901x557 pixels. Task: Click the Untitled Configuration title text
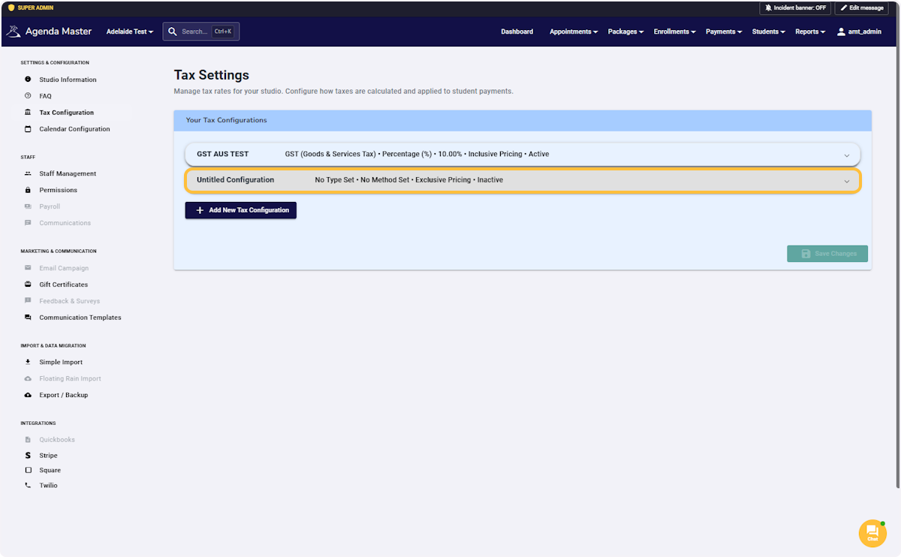(236, 180)
